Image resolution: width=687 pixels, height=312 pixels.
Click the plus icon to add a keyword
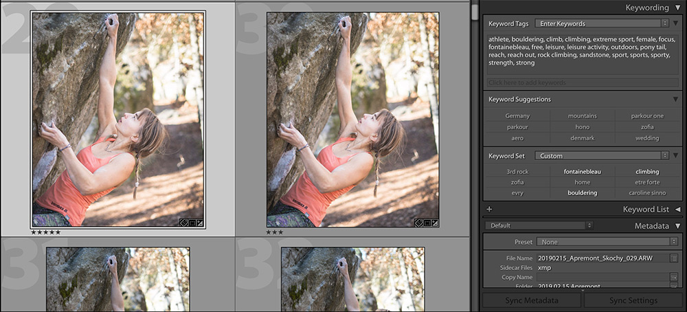pyautogui.click(x=489, y=210)
